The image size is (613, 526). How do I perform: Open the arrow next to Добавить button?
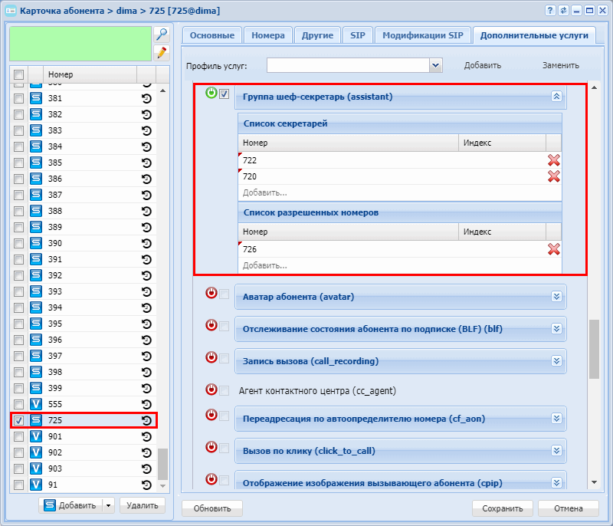coord(108,505)
